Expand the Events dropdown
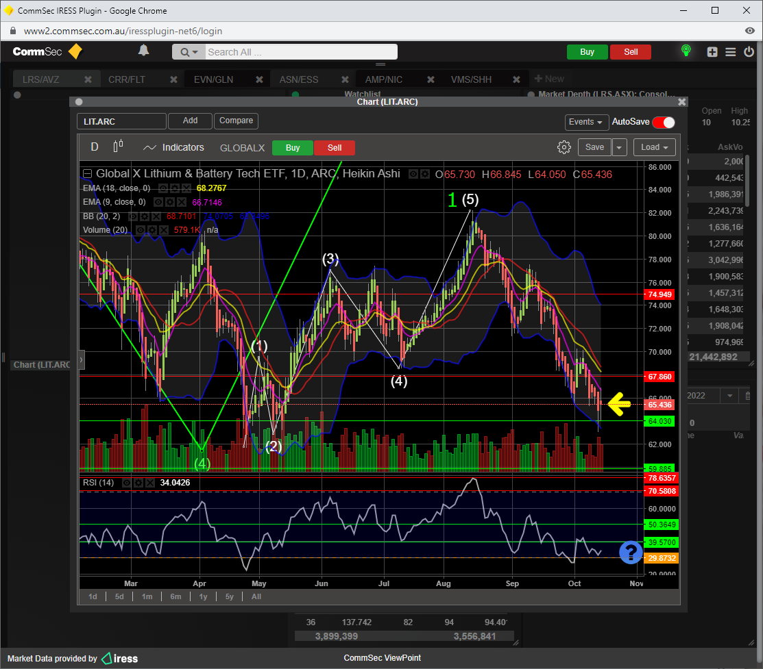Viewport: 763px width, 669px height. point(586,122)
